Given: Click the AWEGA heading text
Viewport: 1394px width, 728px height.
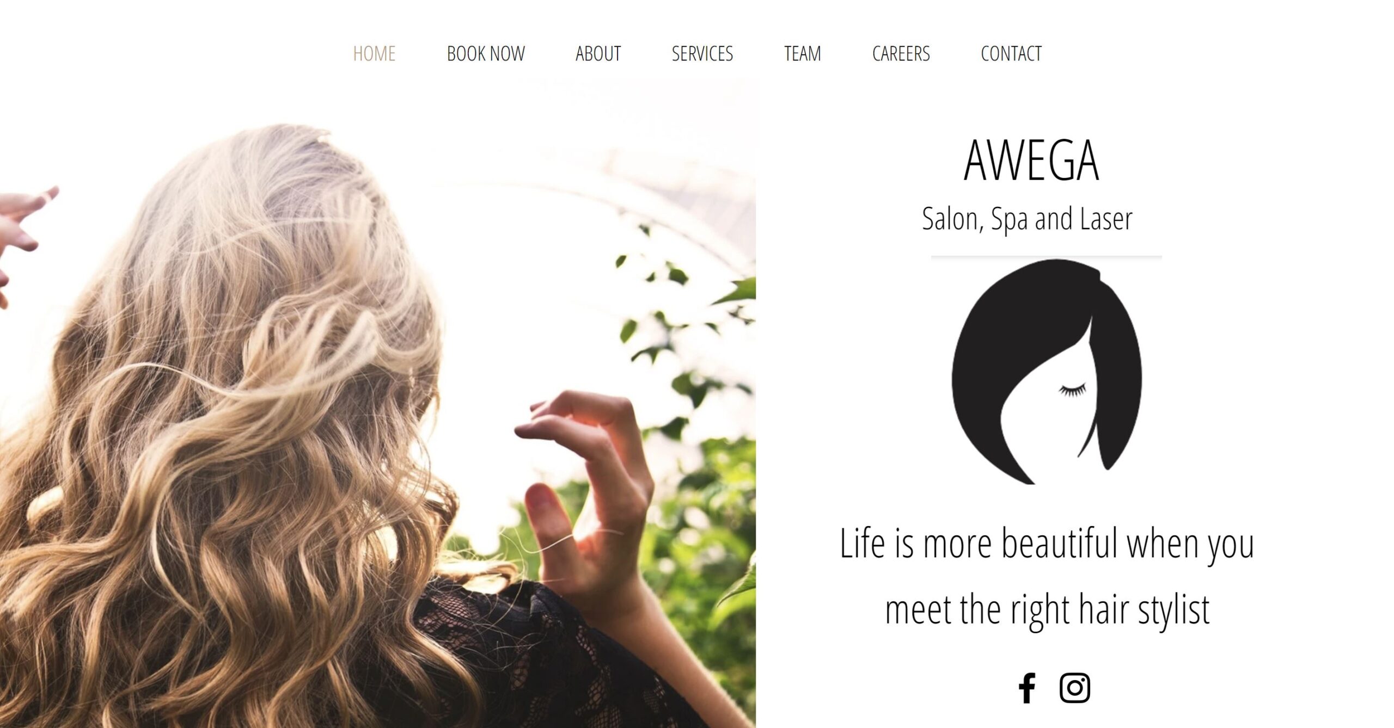Looking at the screenshot, I should [x=1031, y=160].
